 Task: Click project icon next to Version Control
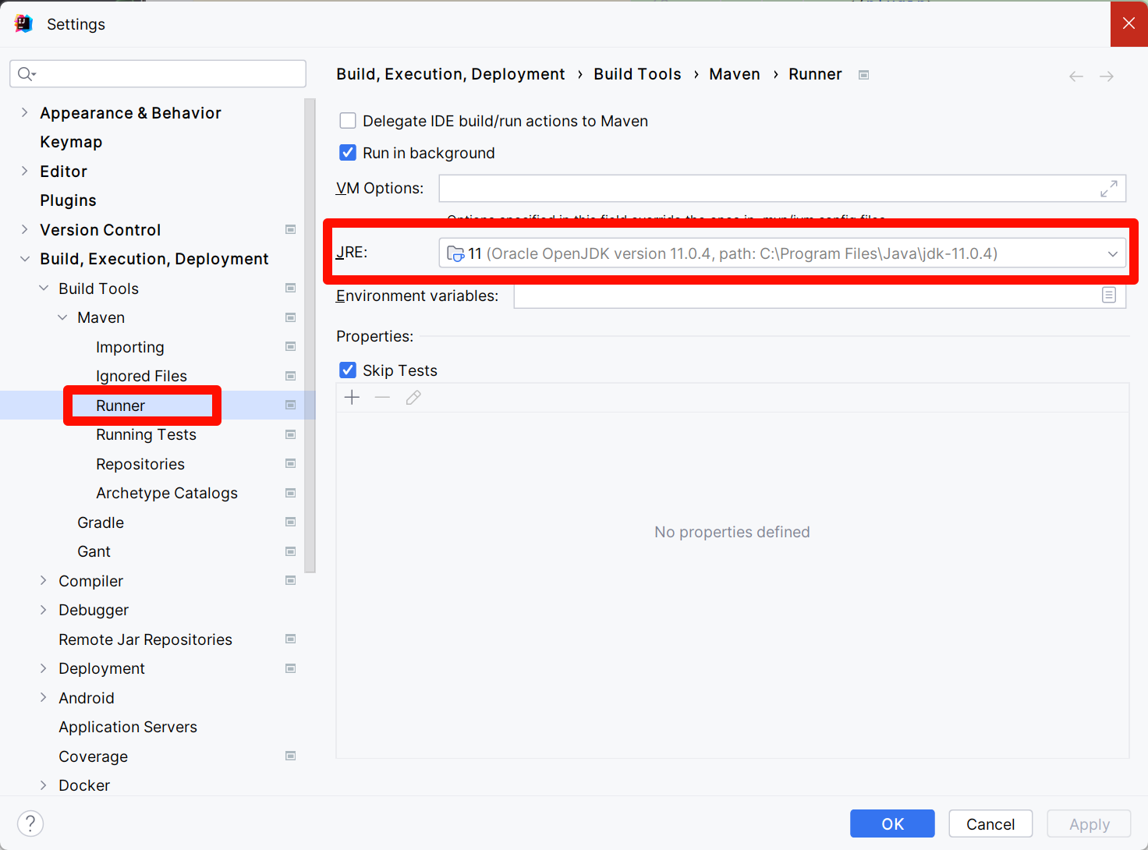(x=291, y=229)
